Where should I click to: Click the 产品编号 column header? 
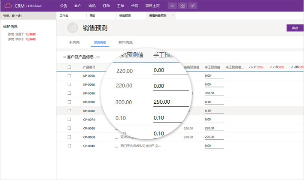[x=89, y=67]
